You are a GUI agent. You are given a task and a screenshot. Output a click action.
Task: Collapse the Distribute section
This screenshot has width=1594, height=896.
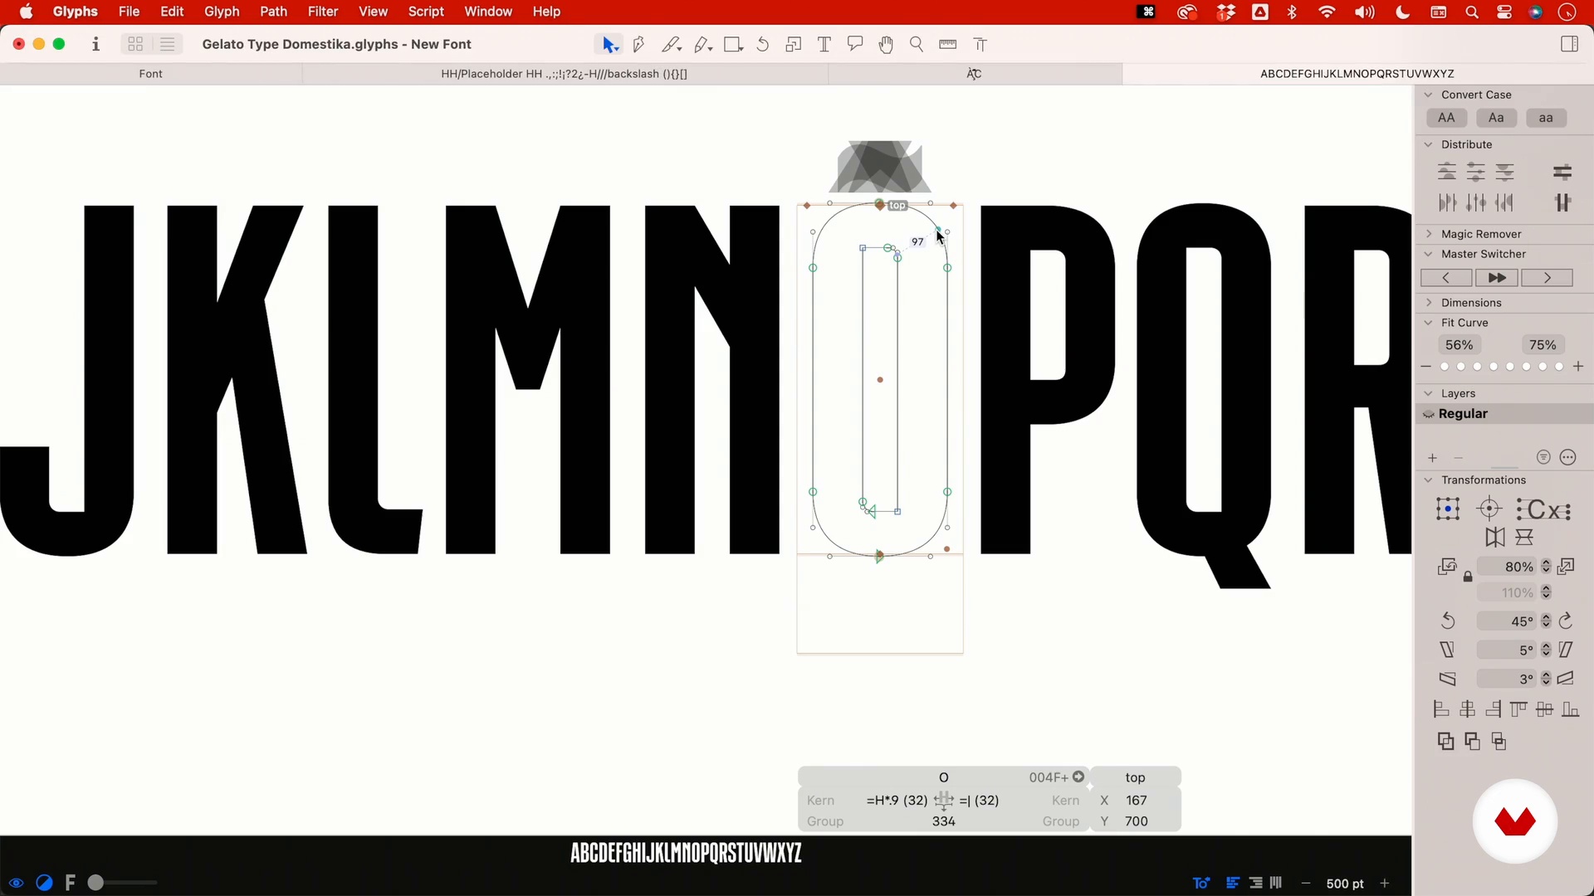click(1429, 145)
